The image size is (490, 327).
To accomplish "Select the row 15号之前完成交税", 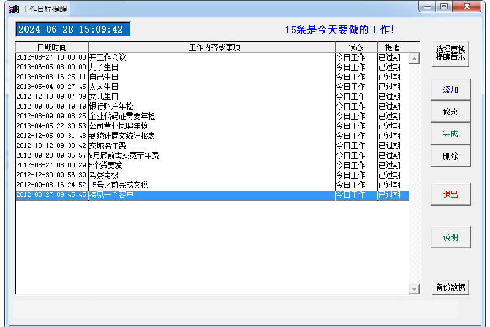I will pos(212,185).
